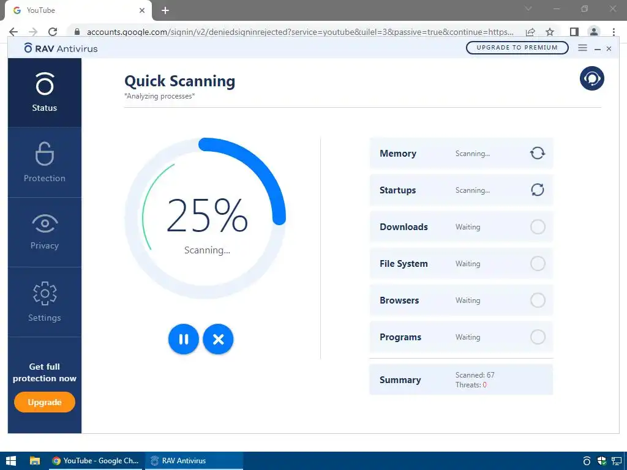The height and width of the screenshot is (470, 627).
Task: Open the Privacy section in sidebar
Action: (44, 232)
